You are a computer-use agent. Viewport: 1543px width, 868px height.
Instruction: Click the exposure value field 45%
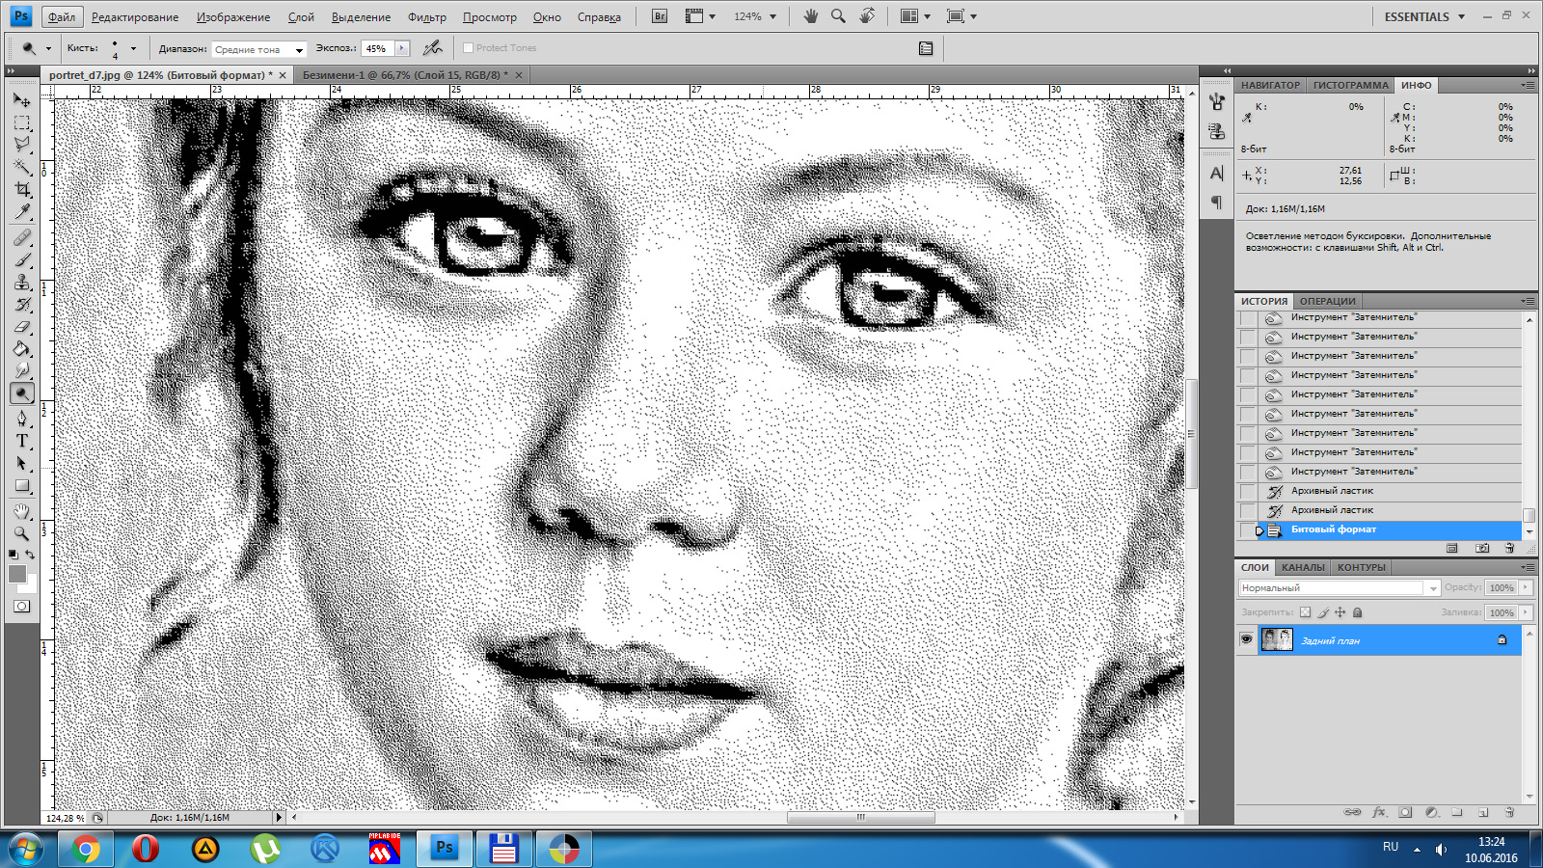[x=377, y=48]
